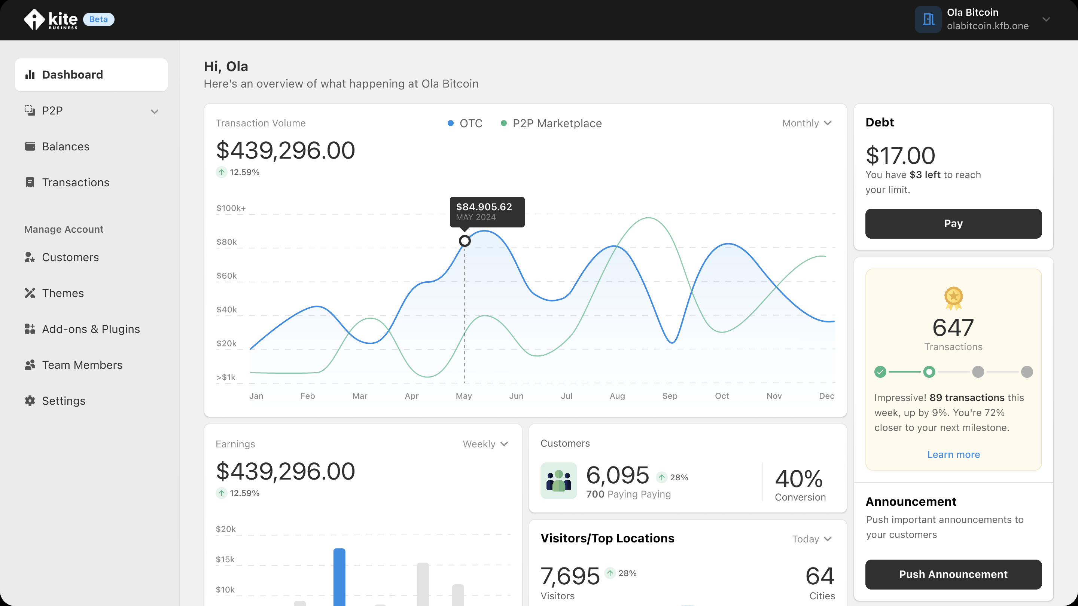Viewport: 1078px width, 606px height.
Task: Click the Balances wallet icon
Action: [30, 146]
